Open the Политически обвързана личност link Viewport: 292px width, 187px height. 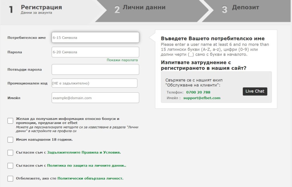click(90, 178)
